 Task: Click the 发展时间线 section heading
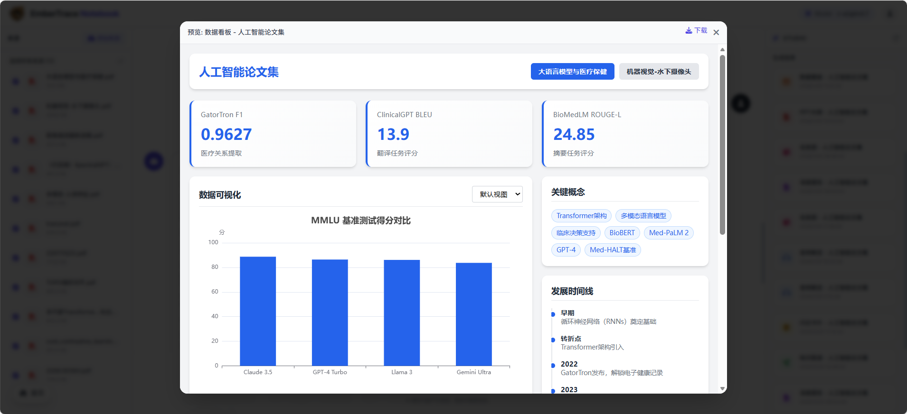click(572, 291)
